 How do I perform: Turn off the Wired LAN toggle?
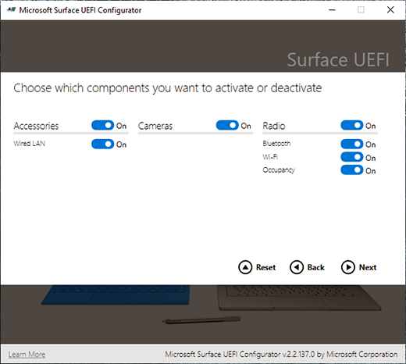pos(102,144)
